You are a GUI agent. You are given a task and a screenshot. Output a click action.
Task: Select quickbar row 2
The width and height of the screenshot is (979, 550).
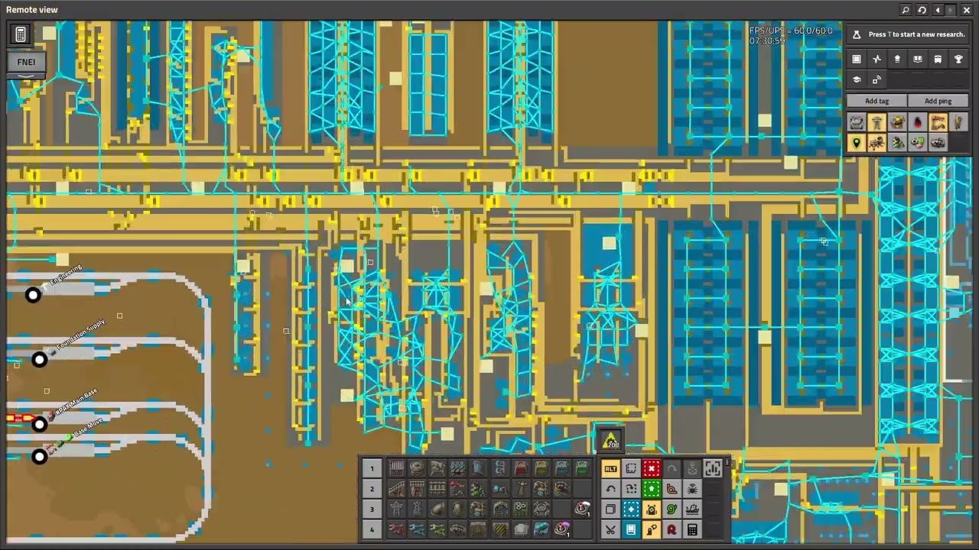click(372, 489)
